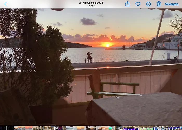Viewport: 182px width, 130px height.
Task: Select the red sun sunset thumbnail
Action: coord(27,128)
